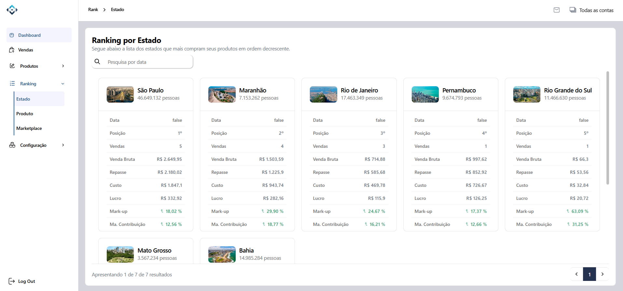This screenshot has height=291, width=623.
Task: Click the Vendas shopping bag icon
Action: coord(12,50)
